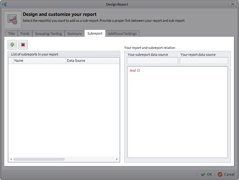Click the Data Source column header
The image size is (239, 180).
pos(92,61)
